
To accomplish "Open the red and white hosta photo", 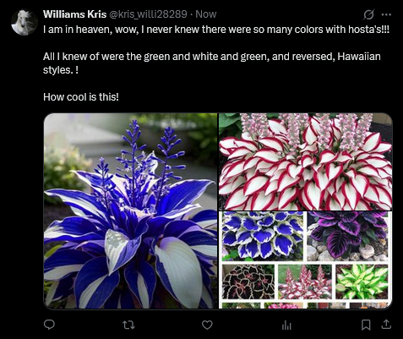I will (306, 161).
